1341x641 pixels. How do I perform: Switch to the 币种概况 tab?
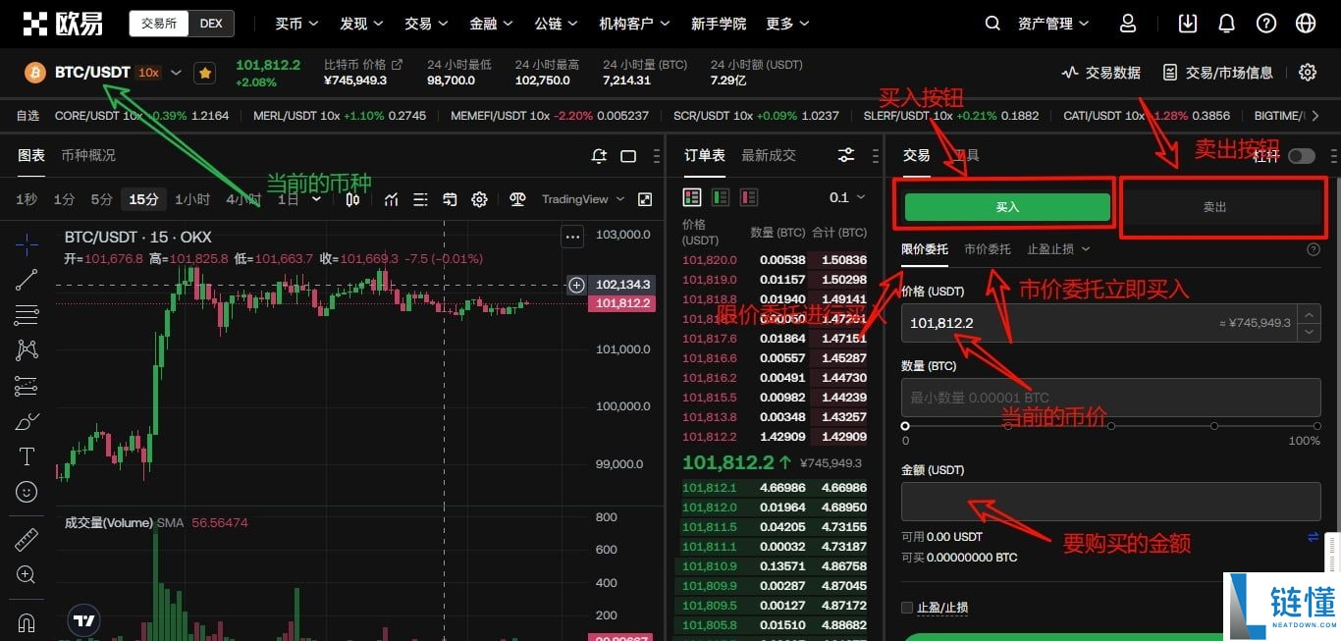click(88, 155)
